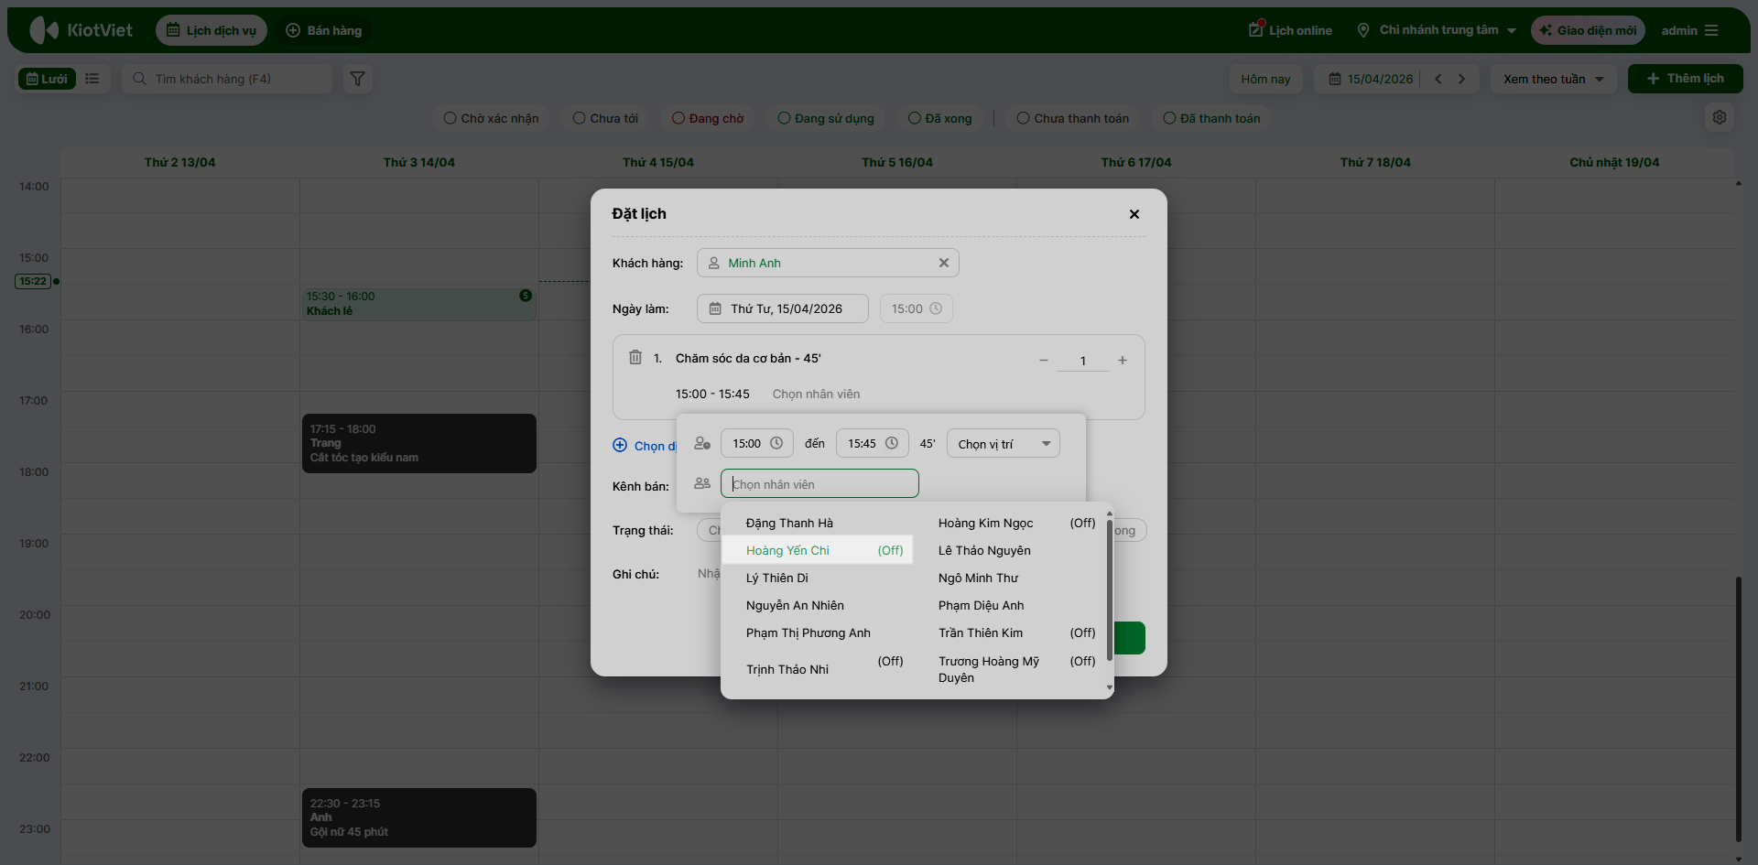1758x865 pixels.
Task: Open the filter funnel icon
Action: coord(358,79)
